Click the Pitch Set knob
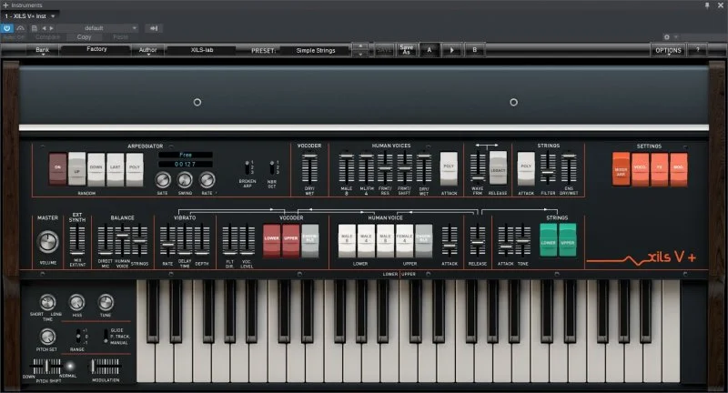Image resolution: width=728 pixels, height=393 pixels. (47, 337)
